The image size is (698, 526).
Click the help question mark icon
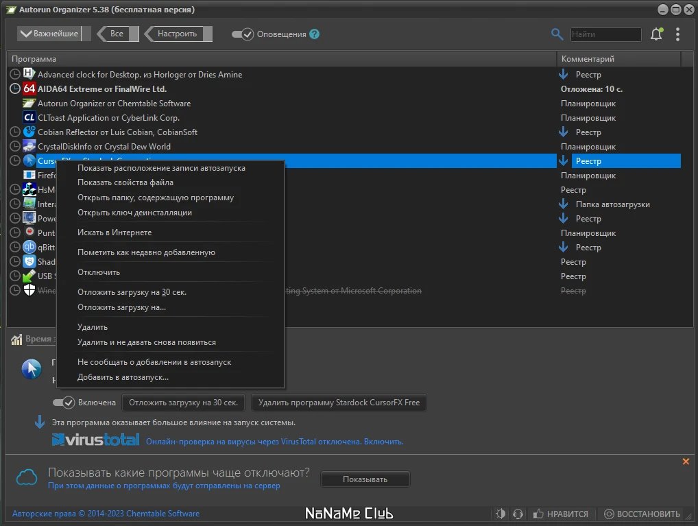tap(314, 34)
